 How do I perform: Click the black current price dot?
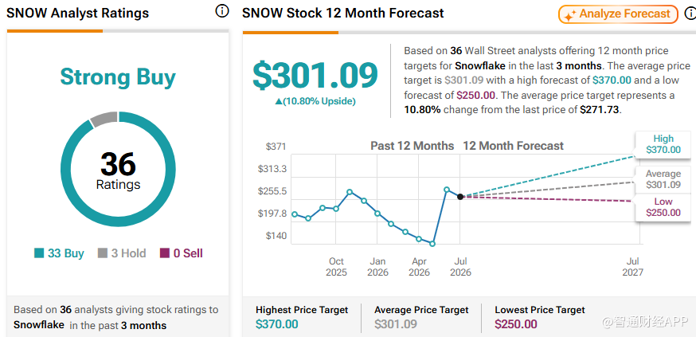point(460,197)
